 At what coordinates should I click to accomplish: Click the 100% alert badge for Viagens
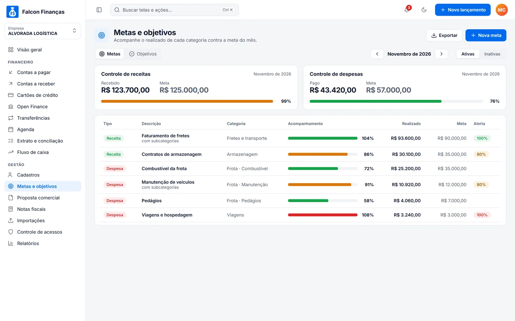482,215
